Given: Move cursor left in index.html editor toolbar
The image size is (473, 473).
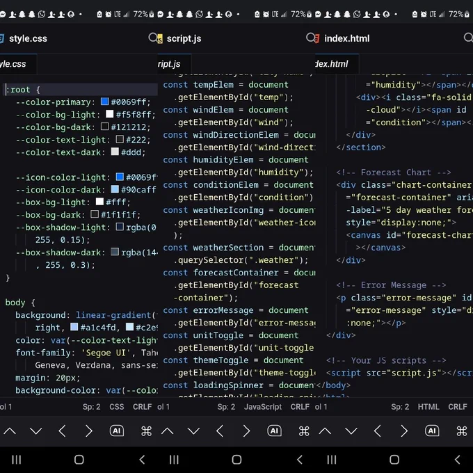Looking at the screenshot, I should [x=377, y=431].
